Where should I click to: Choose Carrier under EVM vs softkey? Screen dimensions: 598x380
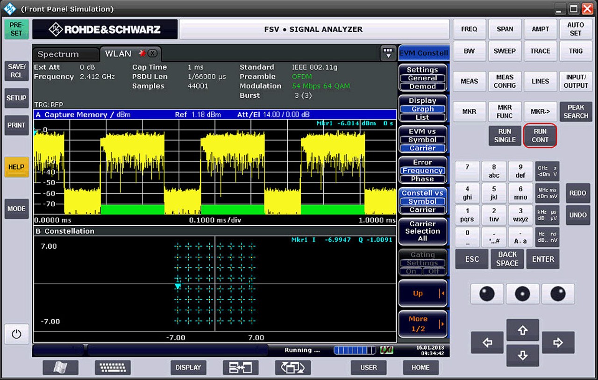click(423, 148)
